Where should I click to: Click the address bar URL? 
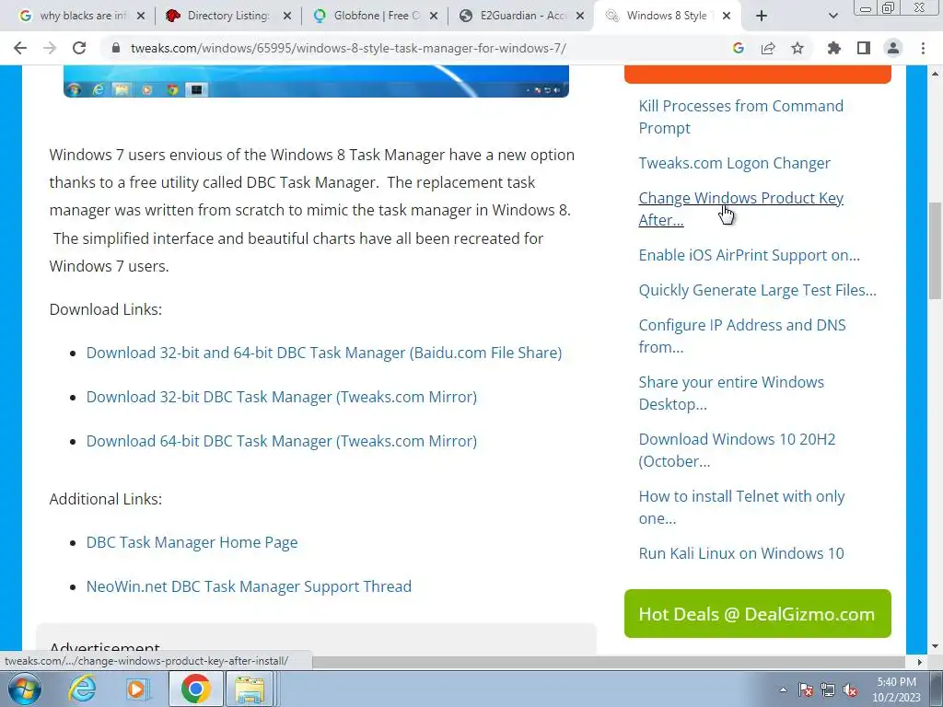pyautogui.click(x=349, y=48)
